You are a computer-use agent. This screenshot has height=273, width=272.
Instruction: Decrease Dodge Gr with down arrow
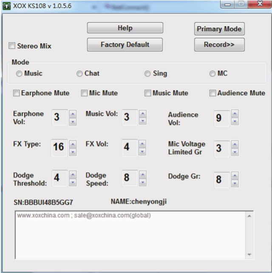tap(235, 183)
